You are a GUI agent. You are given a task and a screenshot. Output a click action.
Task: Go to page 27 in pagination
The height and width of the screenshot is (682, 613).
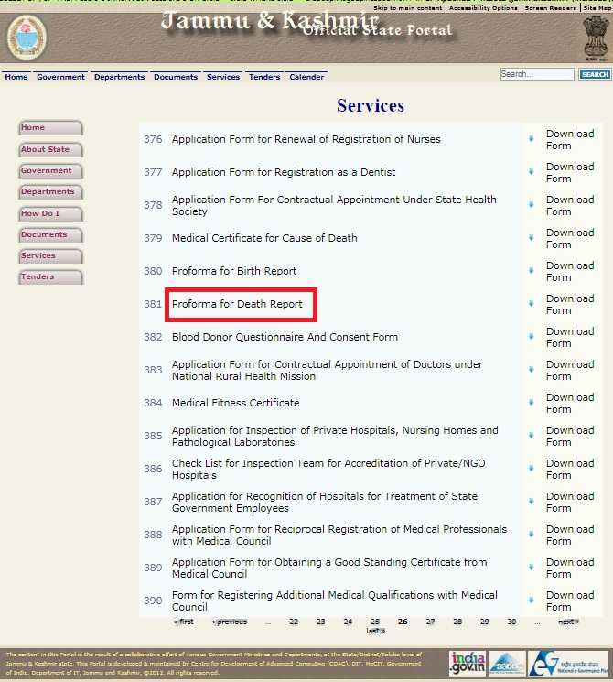[430, 622]
